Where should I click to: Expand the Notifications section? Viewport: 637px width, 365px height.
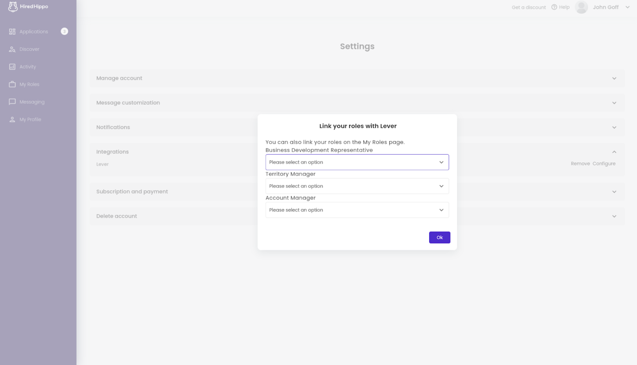point(614,127)
